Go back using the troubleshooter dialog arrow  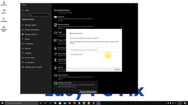point(68,33)
